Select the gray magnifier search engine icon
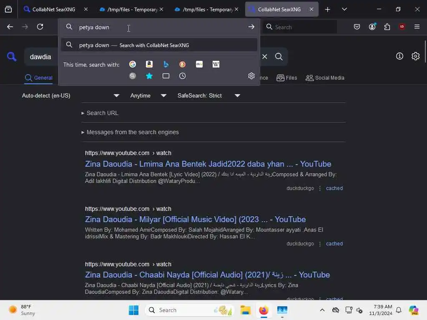The height and width of the screenshot is (320, 427). coord(132,76)
